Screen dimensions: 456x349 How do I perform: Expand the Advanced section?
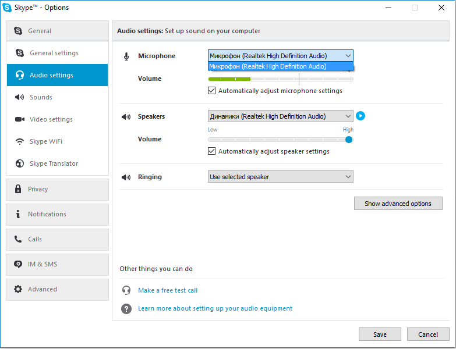click(57, 290)
